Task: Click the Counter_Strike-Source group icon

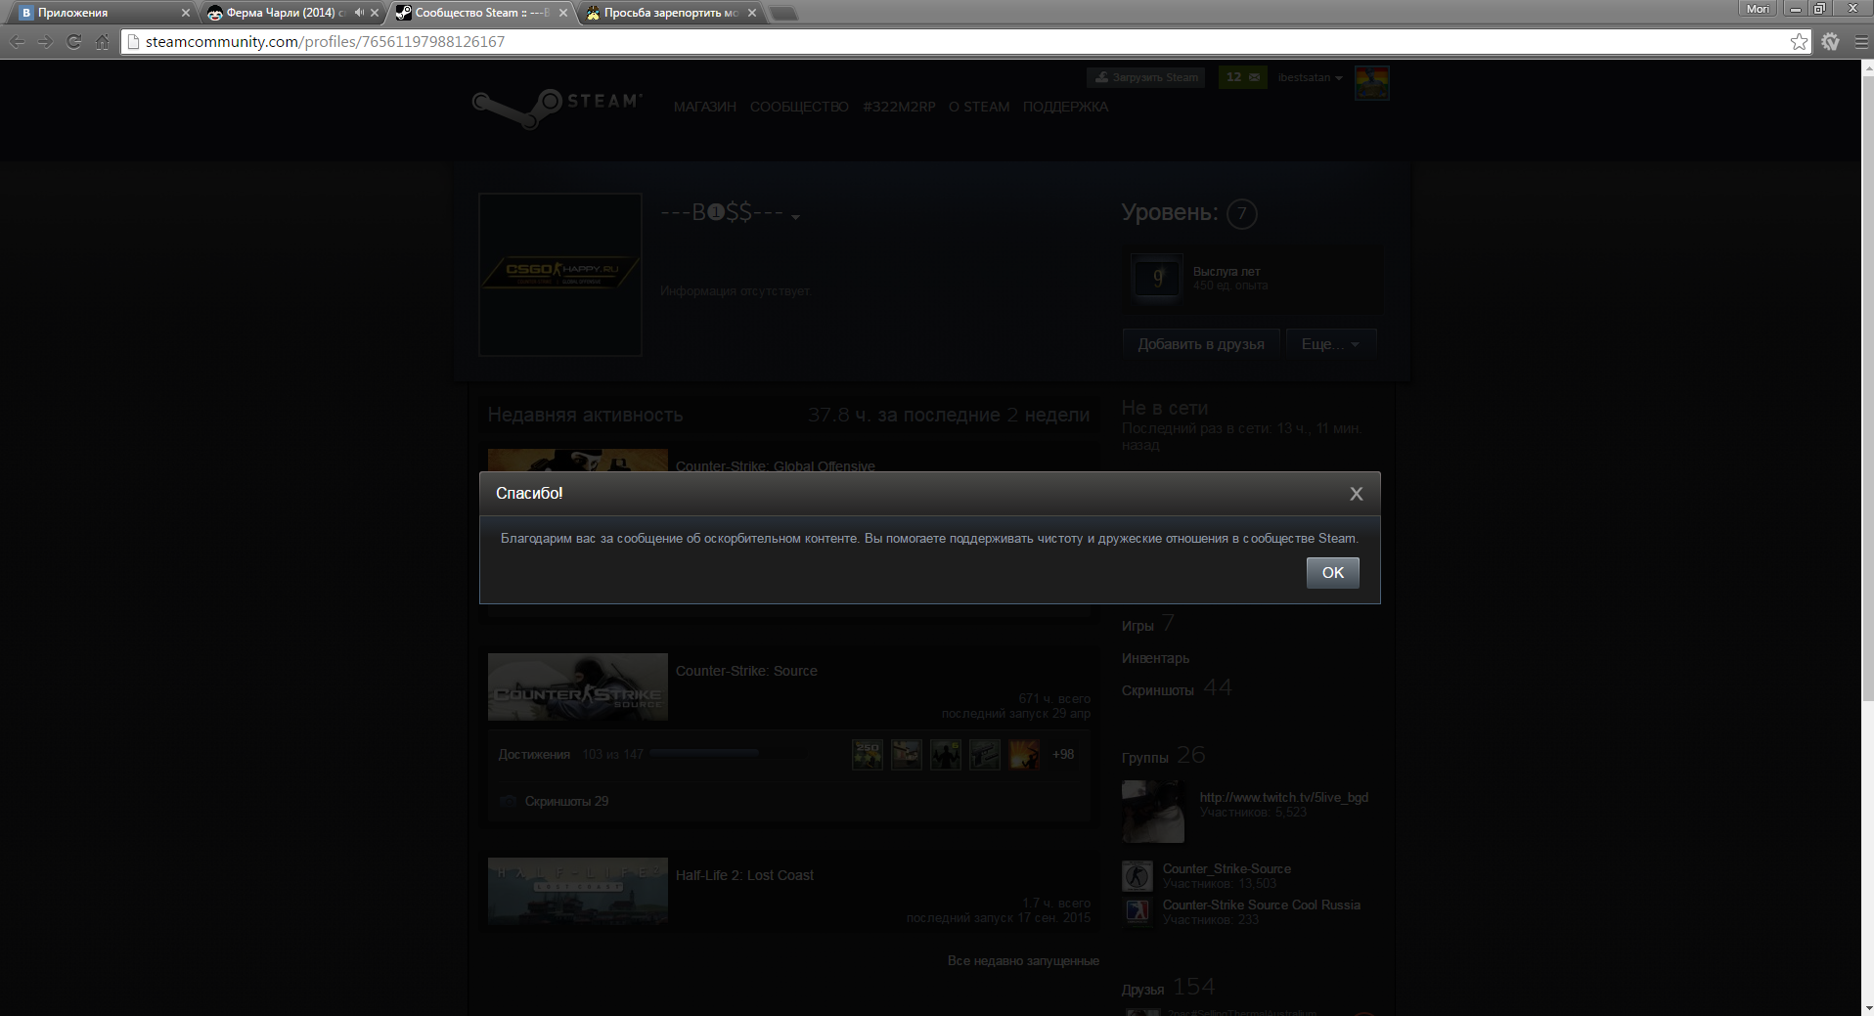Action: (x=1138, y=875)
